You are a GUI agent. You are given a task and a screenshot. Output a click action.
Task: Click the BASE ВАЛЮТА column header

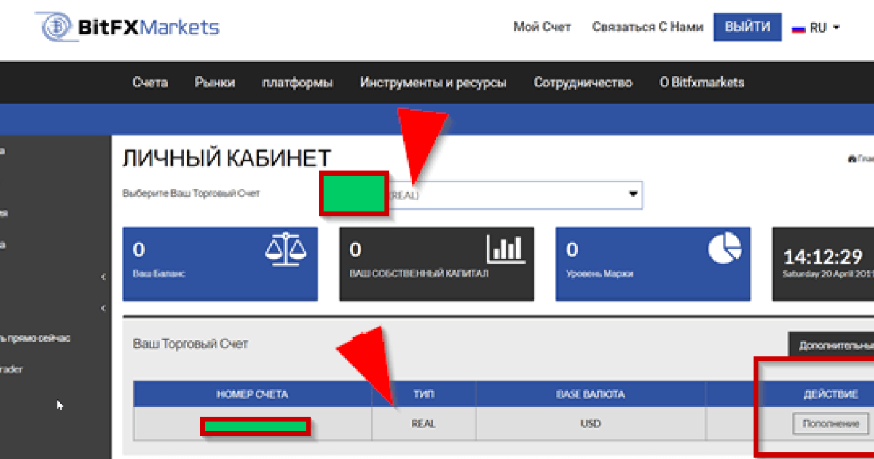[590, 394]
